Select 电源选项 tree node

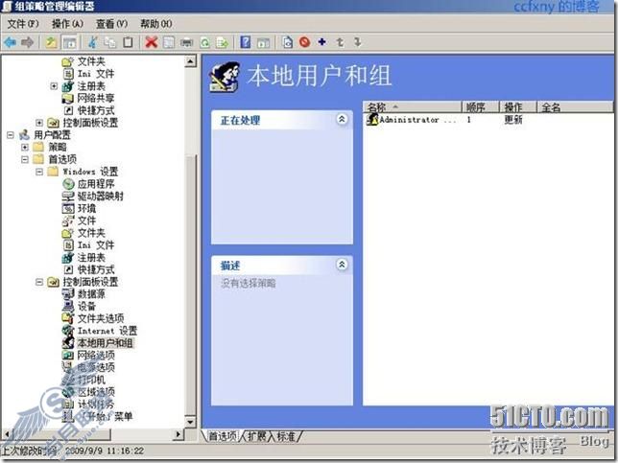point(96,367)
